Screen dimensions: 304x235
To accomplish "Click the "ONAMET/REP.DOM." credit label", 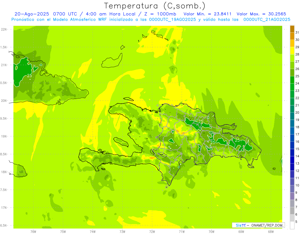I will click(268, 225).
